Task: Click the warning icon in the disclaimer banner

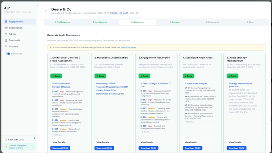Action: tap(50, 47)
